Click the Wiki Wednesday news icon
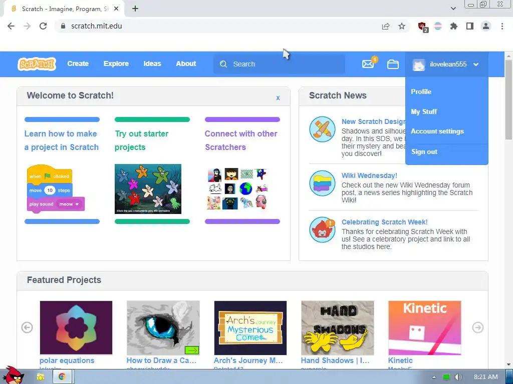The width and height of the screenshot is (513, 384). point(322,183)
